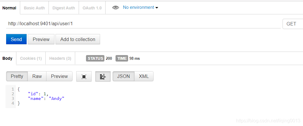Select the response Preview format button
This screenshot has height=126, width=303.
click(59, 76)
